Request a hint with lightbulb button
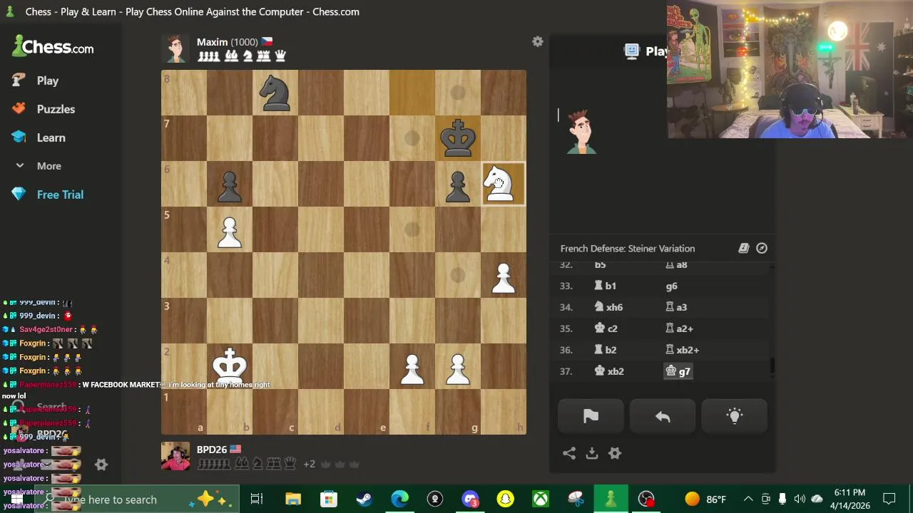This screenshot has height=513, width=913. pos(734,417)
